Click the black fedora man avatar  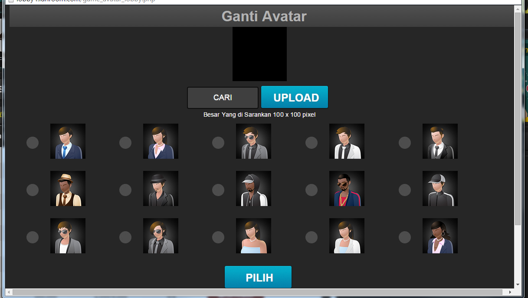pos(161,188)
